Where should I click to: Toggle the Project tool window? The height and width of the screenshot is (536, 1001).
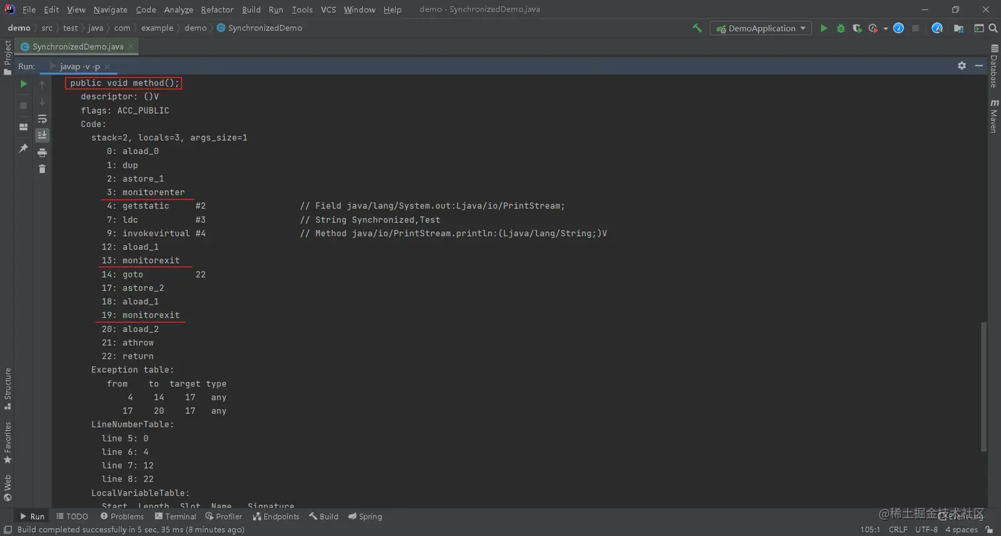point(7,58)
